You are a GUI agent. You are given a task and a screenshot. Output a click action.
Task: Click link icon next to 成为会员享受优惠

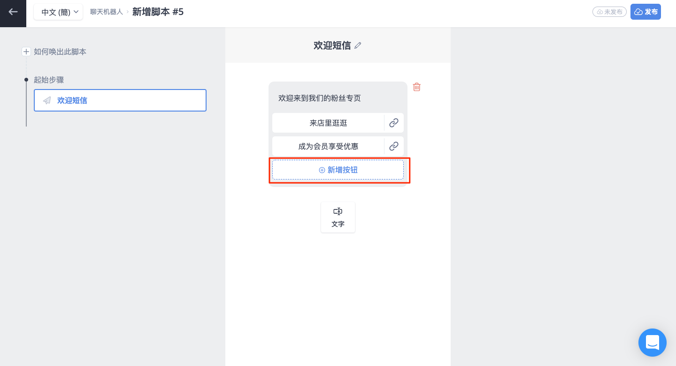394,146
